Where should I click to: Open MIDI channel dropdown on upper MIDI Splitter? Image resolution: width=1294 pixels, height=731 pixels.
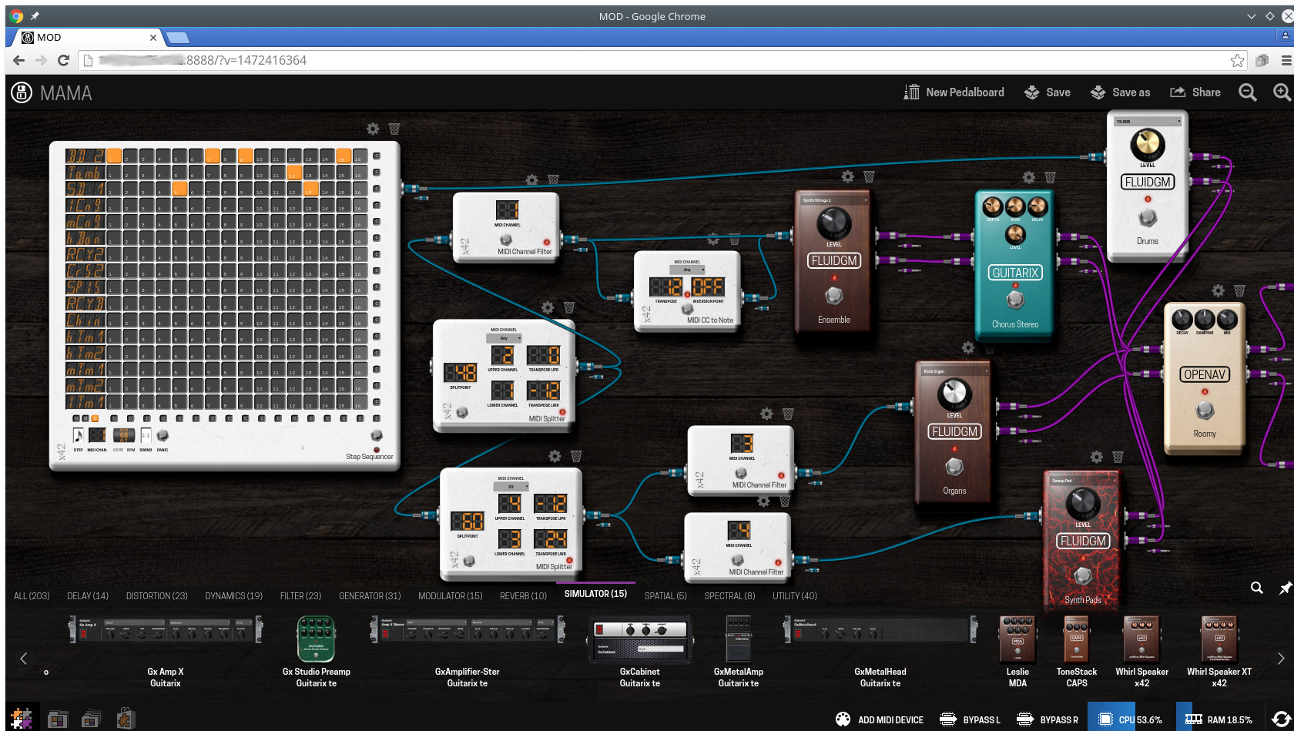click(x=504, y=338)
